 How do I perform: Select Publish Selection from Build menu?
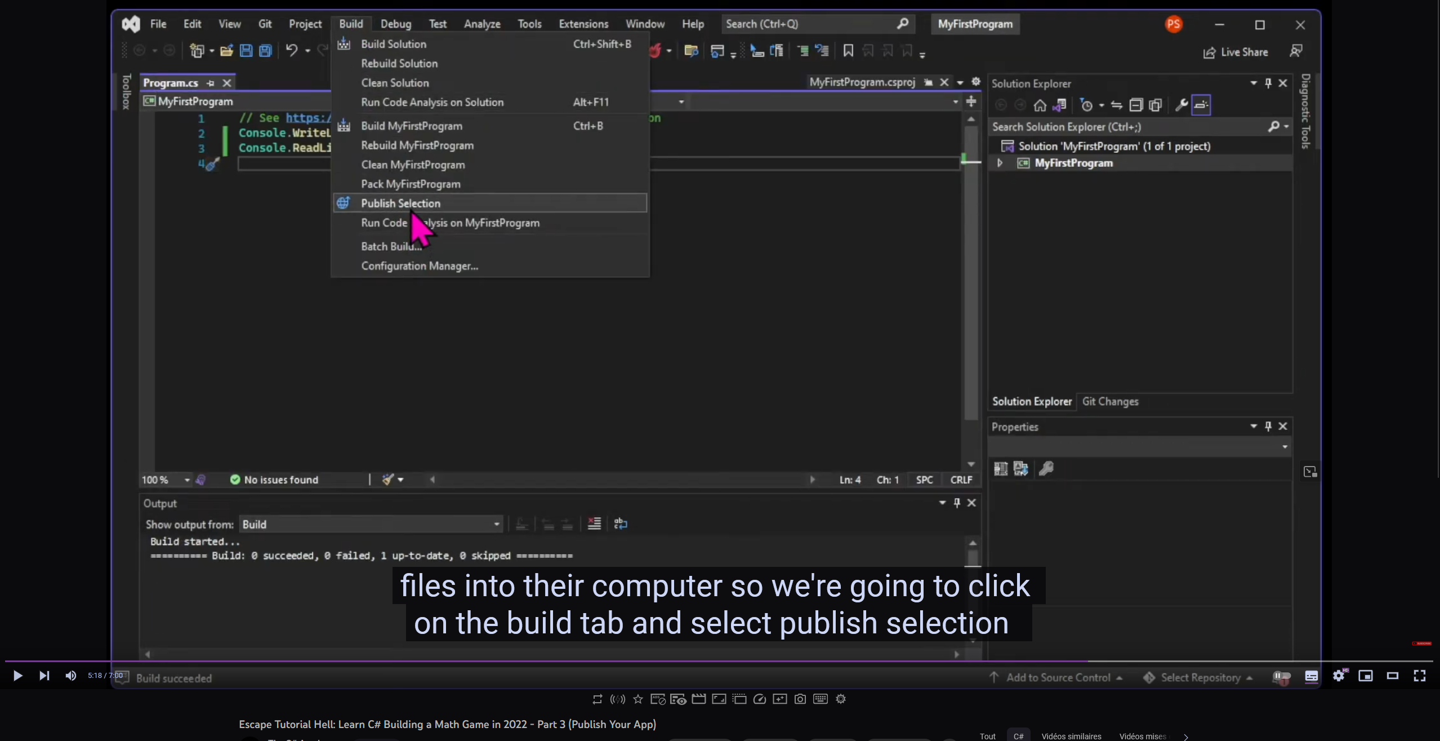[400, 202]
